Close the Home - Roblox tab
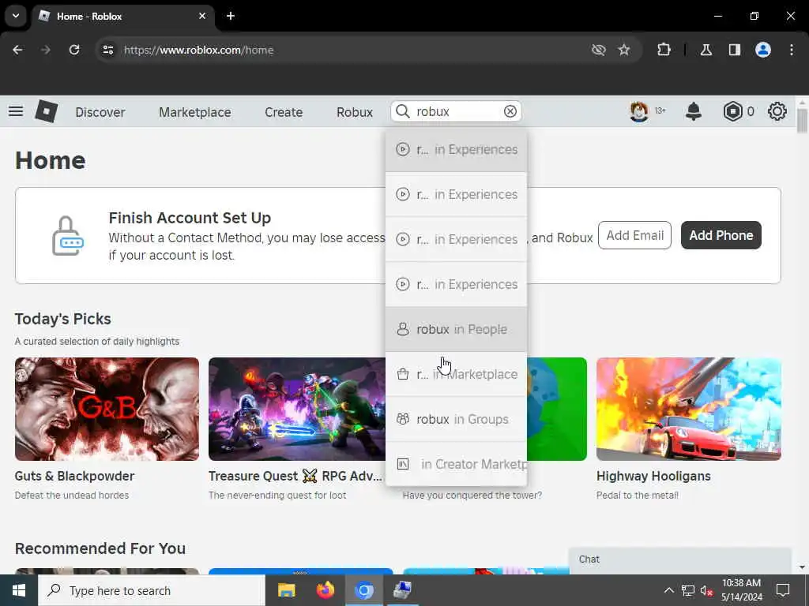Image resolution: width=809 pixels, height=606 pixels. pos(202,16)
